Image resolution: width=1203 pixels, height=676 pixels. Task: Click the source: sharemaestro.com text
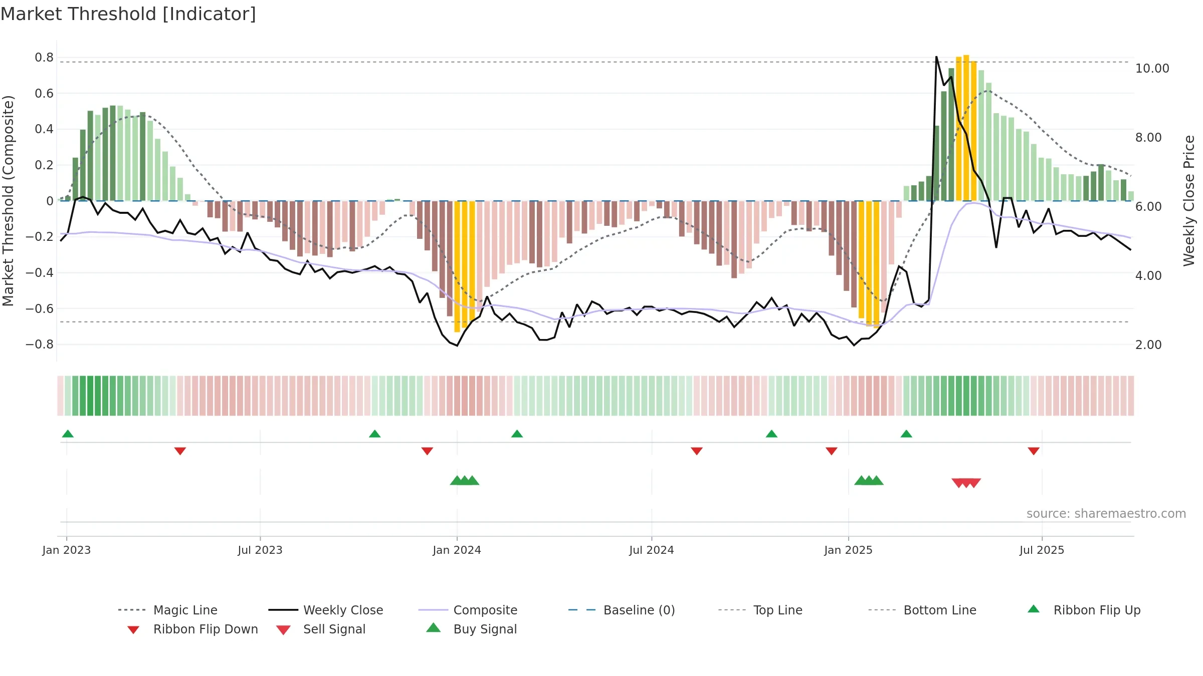coord(1106,513)
